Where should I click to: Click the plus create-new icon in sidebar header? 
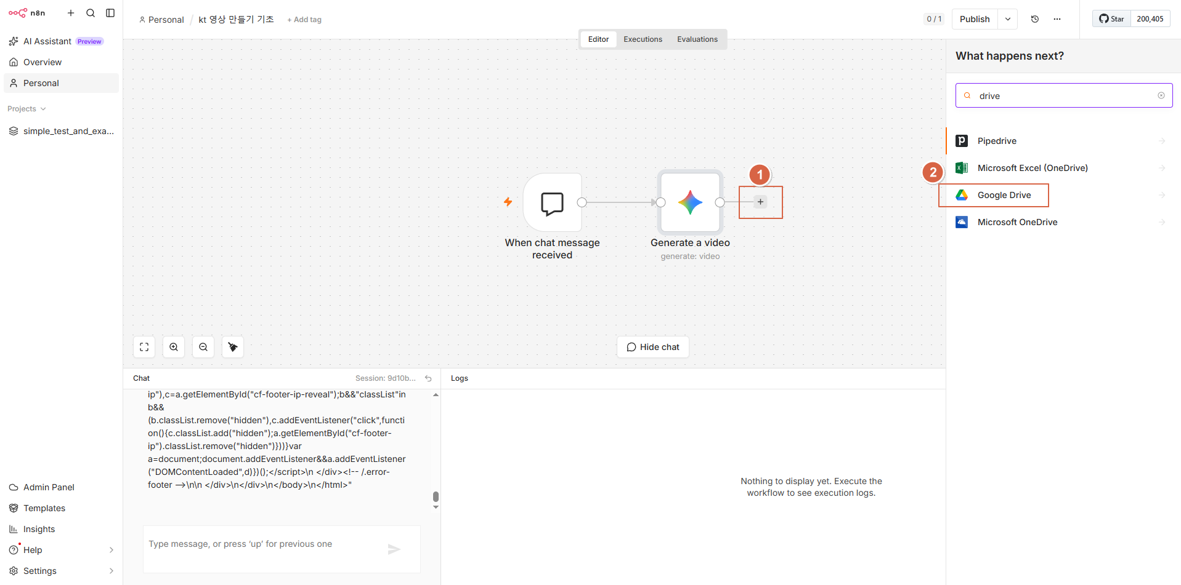click(x=71, y=13)
